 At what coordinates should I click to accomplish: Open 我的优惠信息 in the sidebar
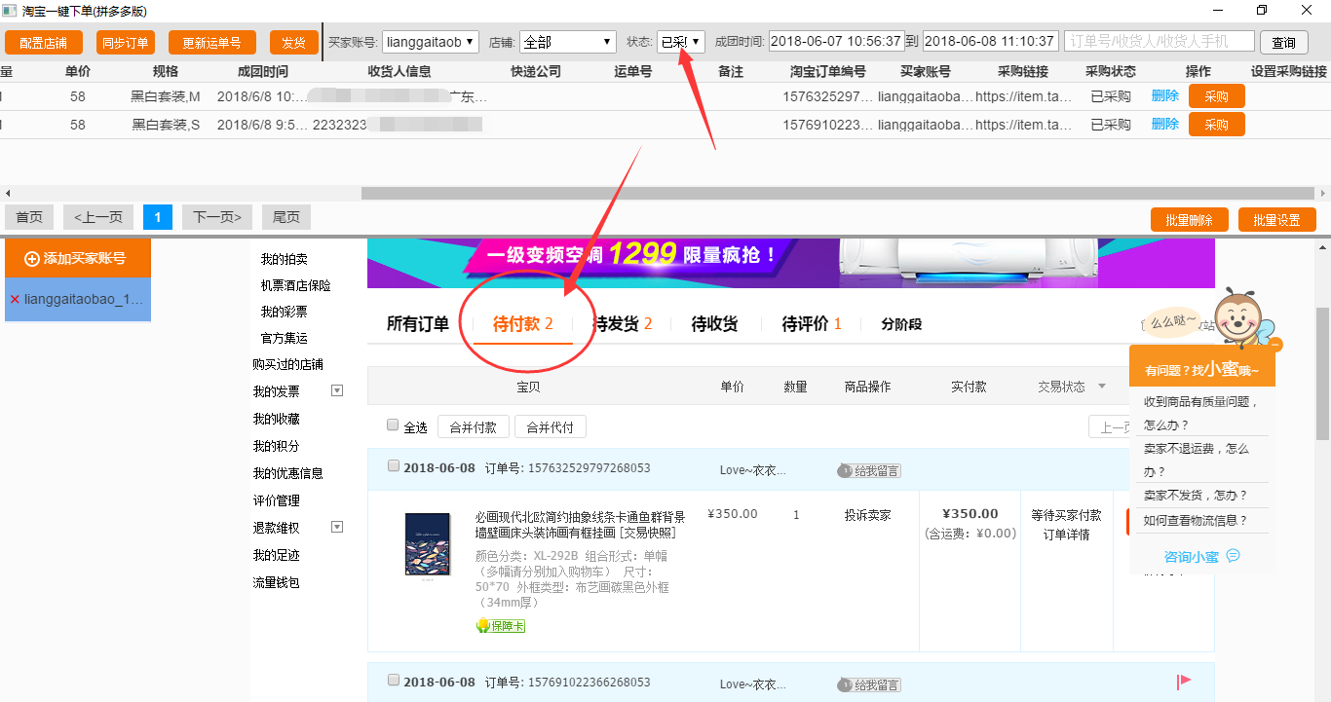[287, 473]
